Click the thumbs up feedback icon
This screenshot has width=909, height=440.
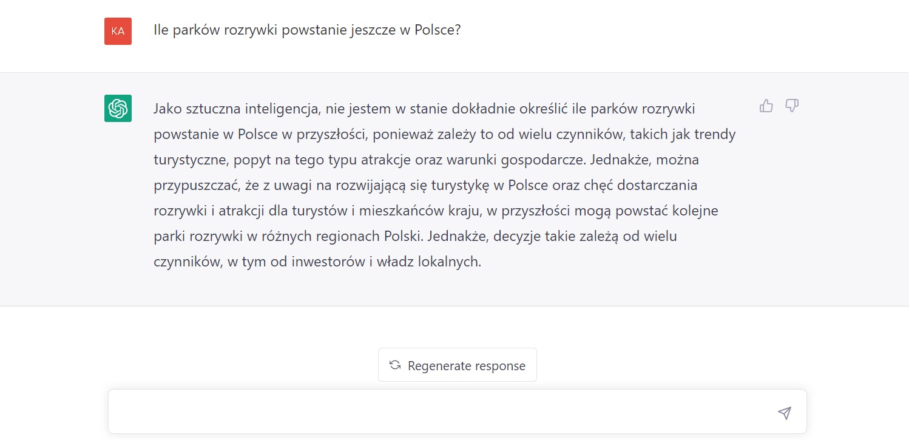tap(766, 106)
